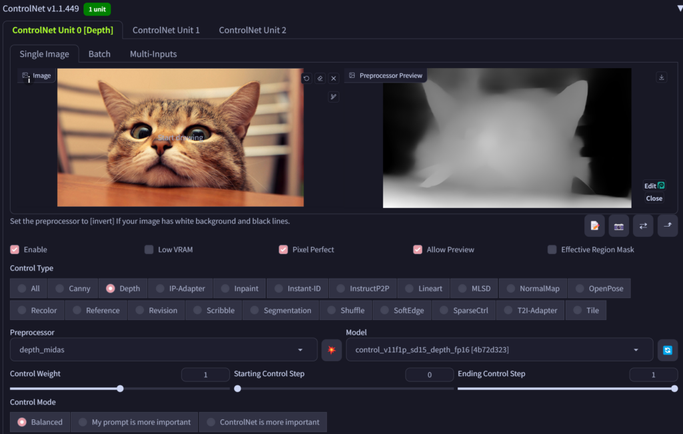The width and height of the screenshot is (683, 434).
Task: Download the preprocessor preview depth map
Action: pyautogui.click(x=662, y=77)
